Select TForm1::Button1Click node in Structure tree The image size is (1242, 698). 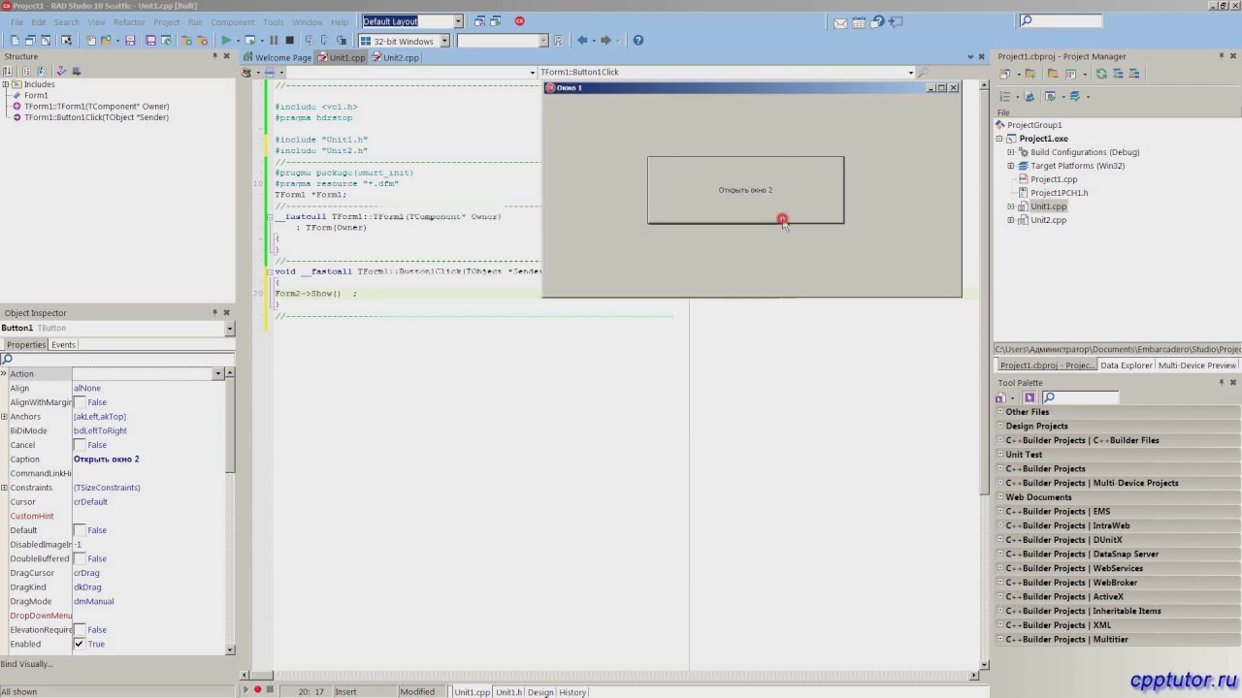click(x=96, y=117)
